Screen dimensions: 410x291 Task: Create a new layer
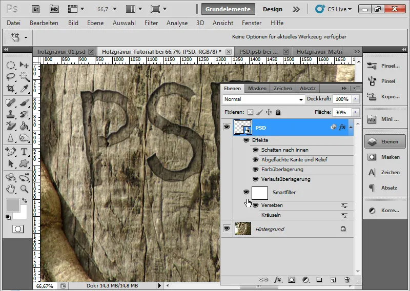pos(333,280)
